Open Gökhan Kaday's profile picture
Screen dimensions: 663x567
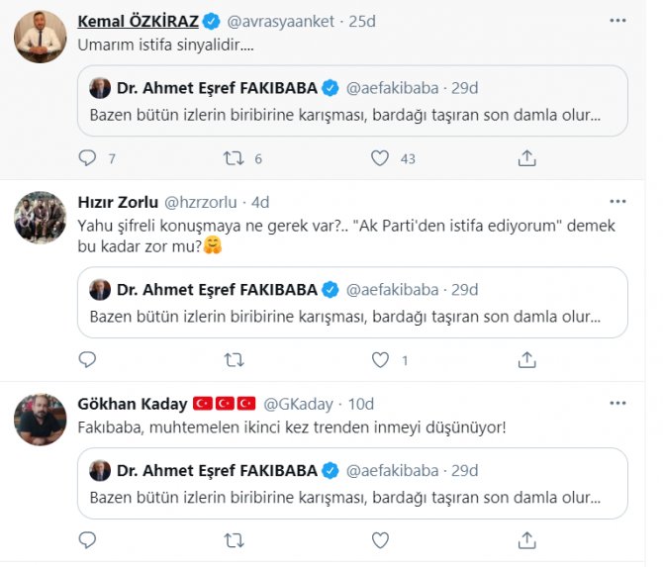pos(40,419)
